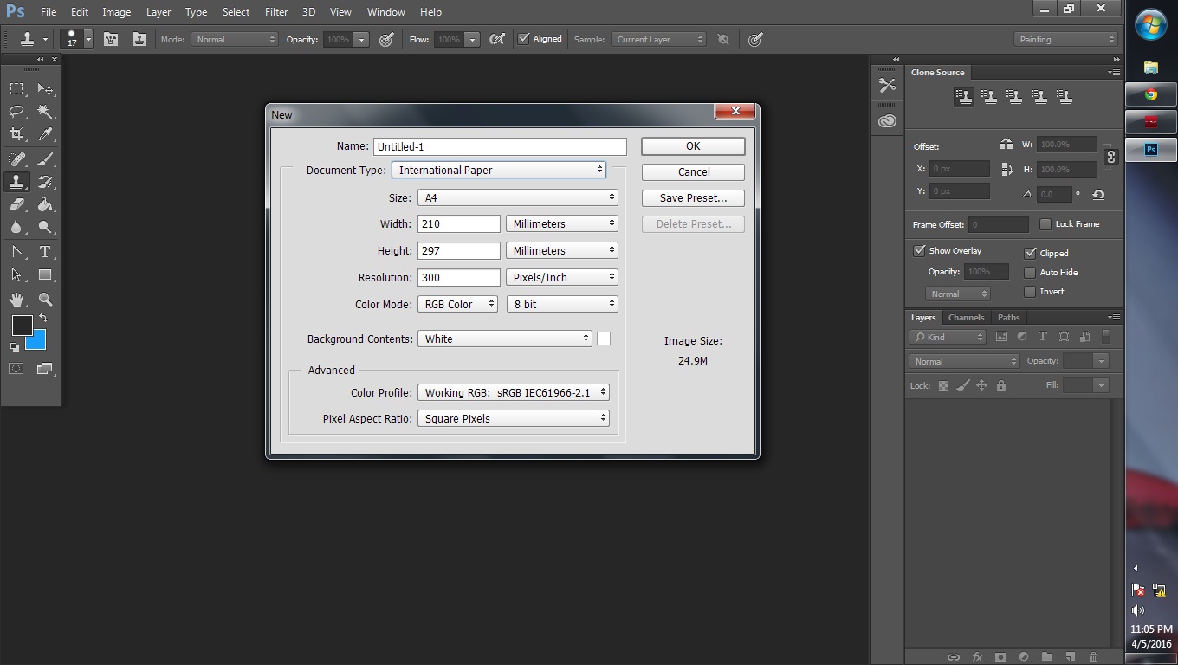The height and width of the screenshot is (665, 1178).
Task: Click the blue background color swatch
Action: [37, 341]
